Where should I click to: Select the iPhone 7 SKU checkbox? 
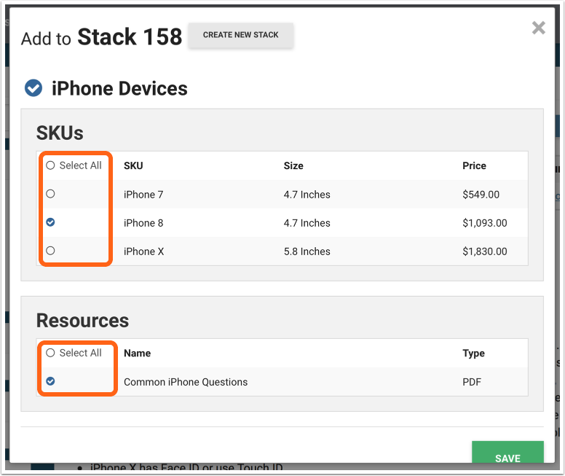click(x=50, y=194)
